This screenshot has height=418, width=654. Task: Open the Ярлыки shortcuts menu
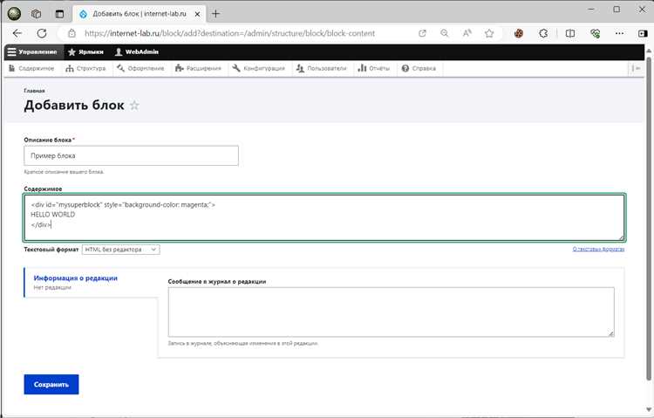tap(86, 51)
